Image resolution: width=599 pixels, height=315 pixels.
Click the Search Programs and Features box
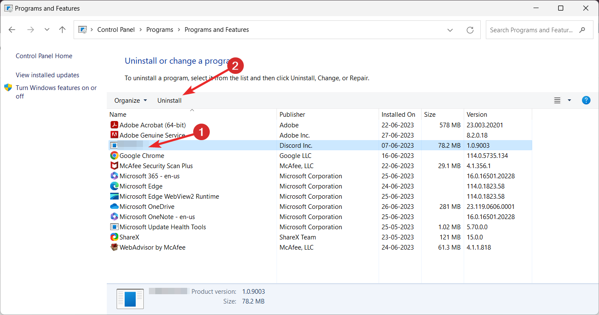[531, 30]
